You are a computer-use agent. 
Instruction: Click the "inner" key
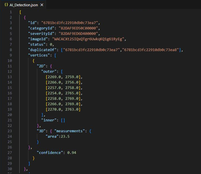pyautogui.click(x=49, y=120)
